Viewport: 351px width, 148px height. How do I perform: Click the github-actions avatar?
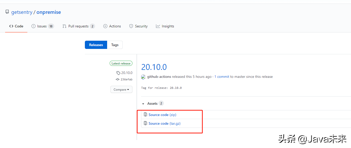coord(143,77)
